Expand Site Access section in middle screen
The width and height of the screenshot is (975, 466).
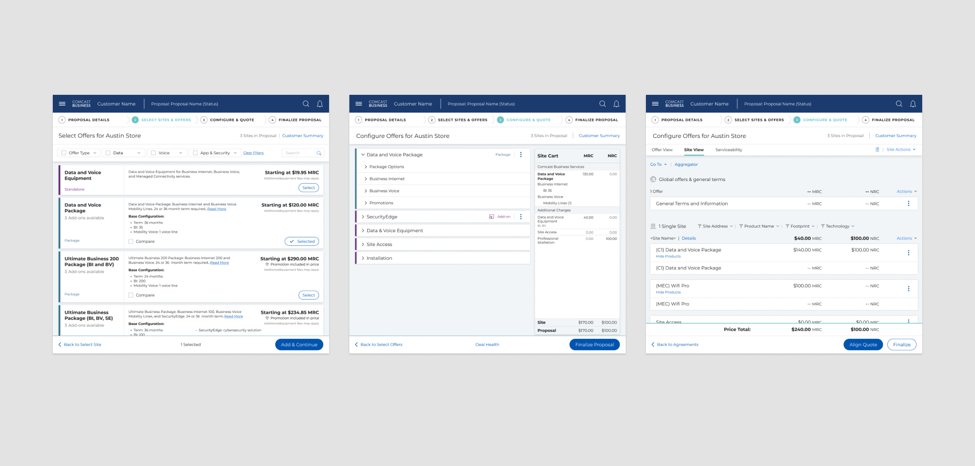click(x=363, y=244)
